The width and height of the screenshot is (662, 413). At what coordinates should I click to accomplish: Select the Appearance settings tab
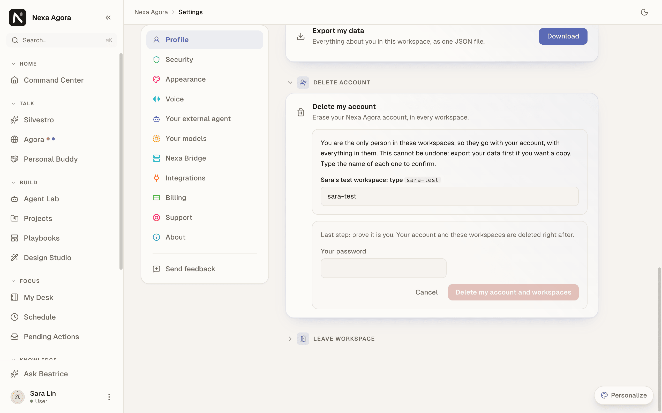click(x=205, y=79)
